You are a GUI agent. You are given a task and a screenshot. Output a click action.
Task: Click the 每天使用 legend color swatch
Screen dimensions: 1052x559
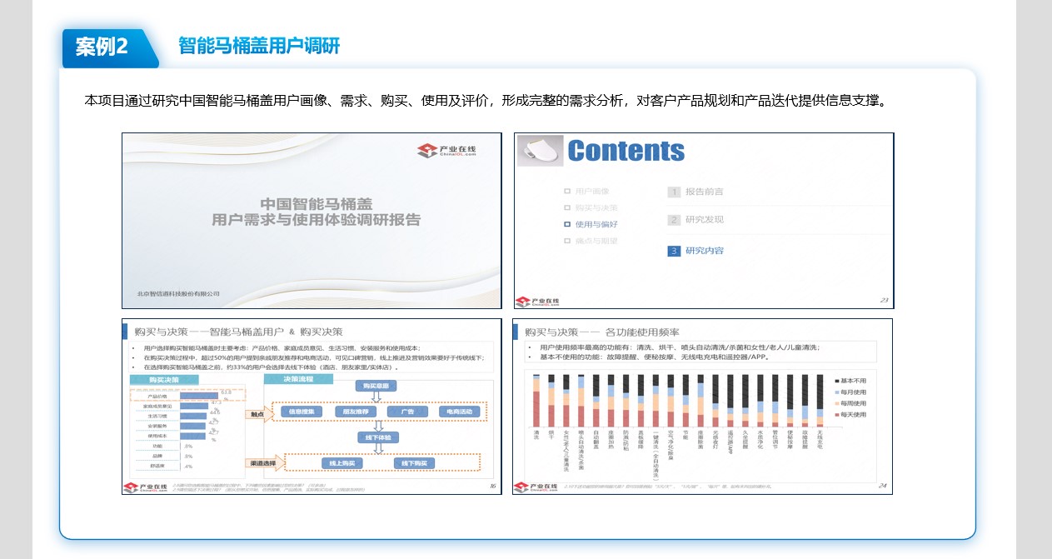click(835, 414)
